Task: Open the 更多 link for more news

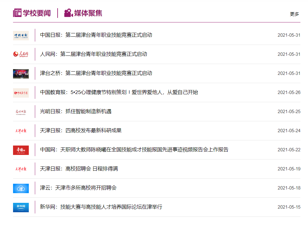Action: pos(294,14)
